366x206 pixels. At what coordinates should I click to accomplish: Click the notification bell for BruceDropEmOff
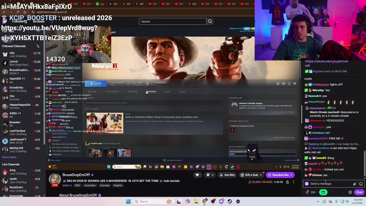point(208,175)
